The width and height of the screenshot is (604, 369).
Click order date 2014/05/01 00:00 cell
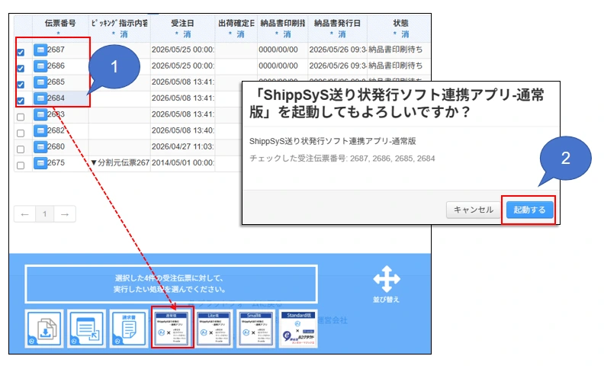[182, 162]
